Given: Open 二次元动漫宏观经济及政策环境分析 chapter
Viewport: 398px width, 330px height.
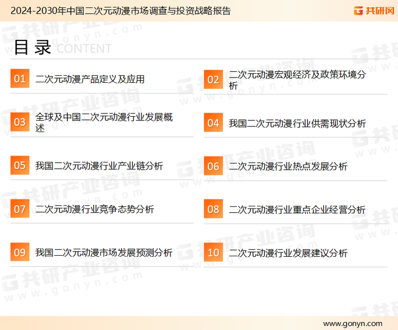Looking at the screenshot, I should pos(297,80).
